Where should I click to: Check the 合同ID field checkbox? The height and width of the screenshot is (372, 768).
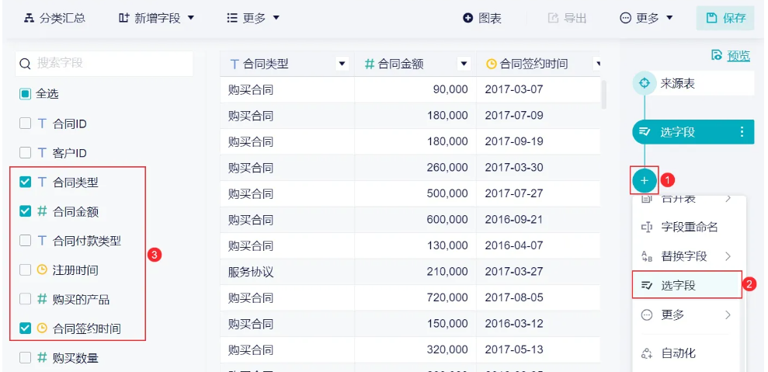coord(26,123)
